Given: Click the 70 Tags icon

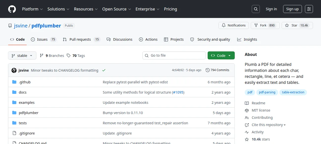Looking at the screenshot, I should 68,56.
